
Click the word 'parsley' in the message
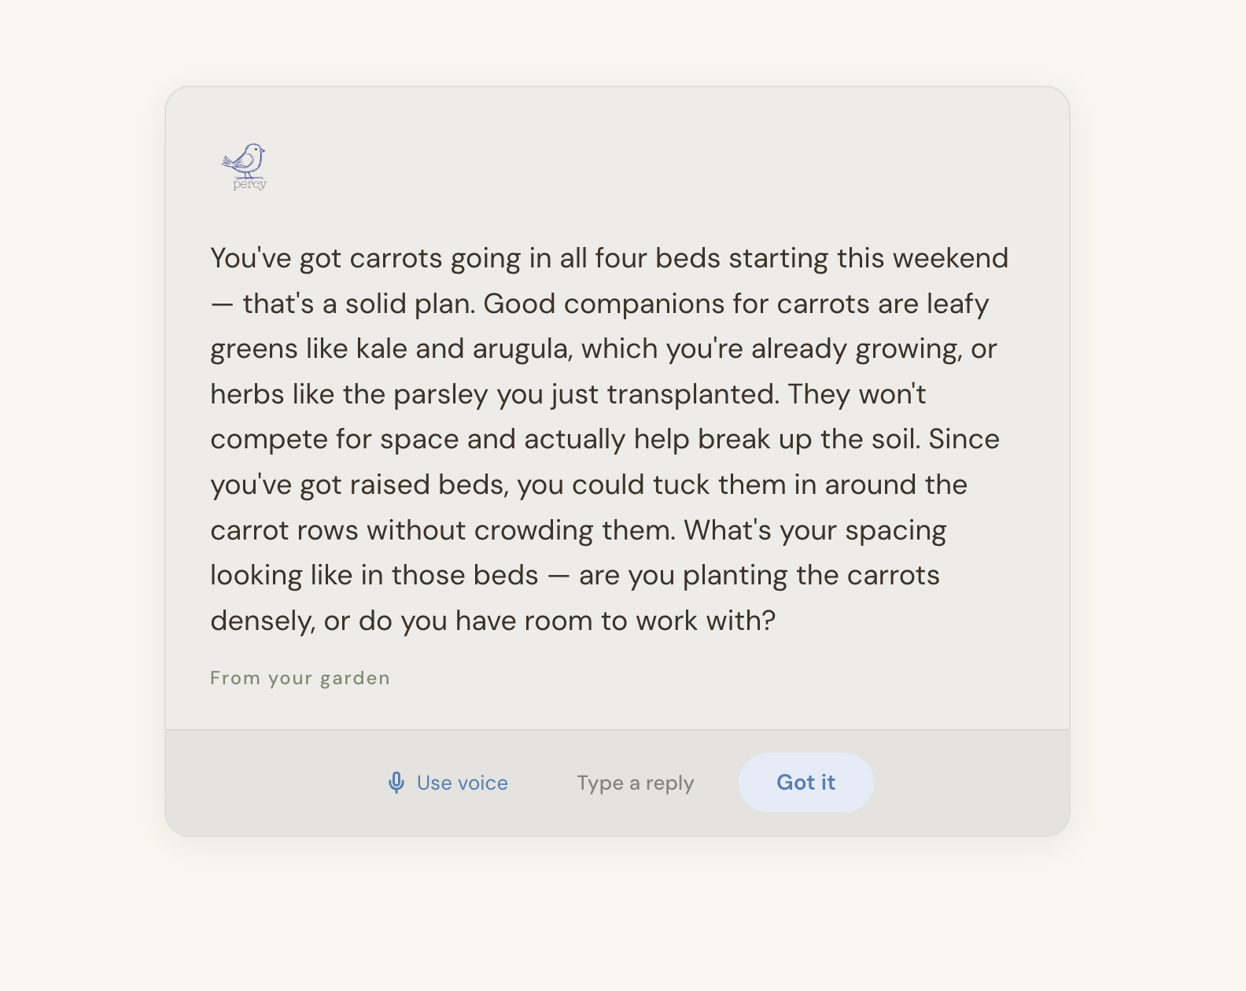click(x=441, y=395)
